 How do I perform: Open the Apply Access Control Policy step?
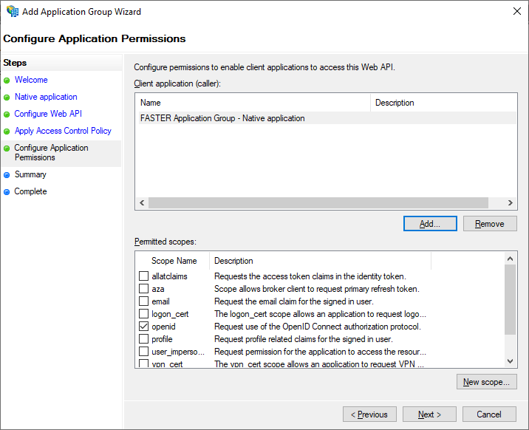tap(63, 131)
